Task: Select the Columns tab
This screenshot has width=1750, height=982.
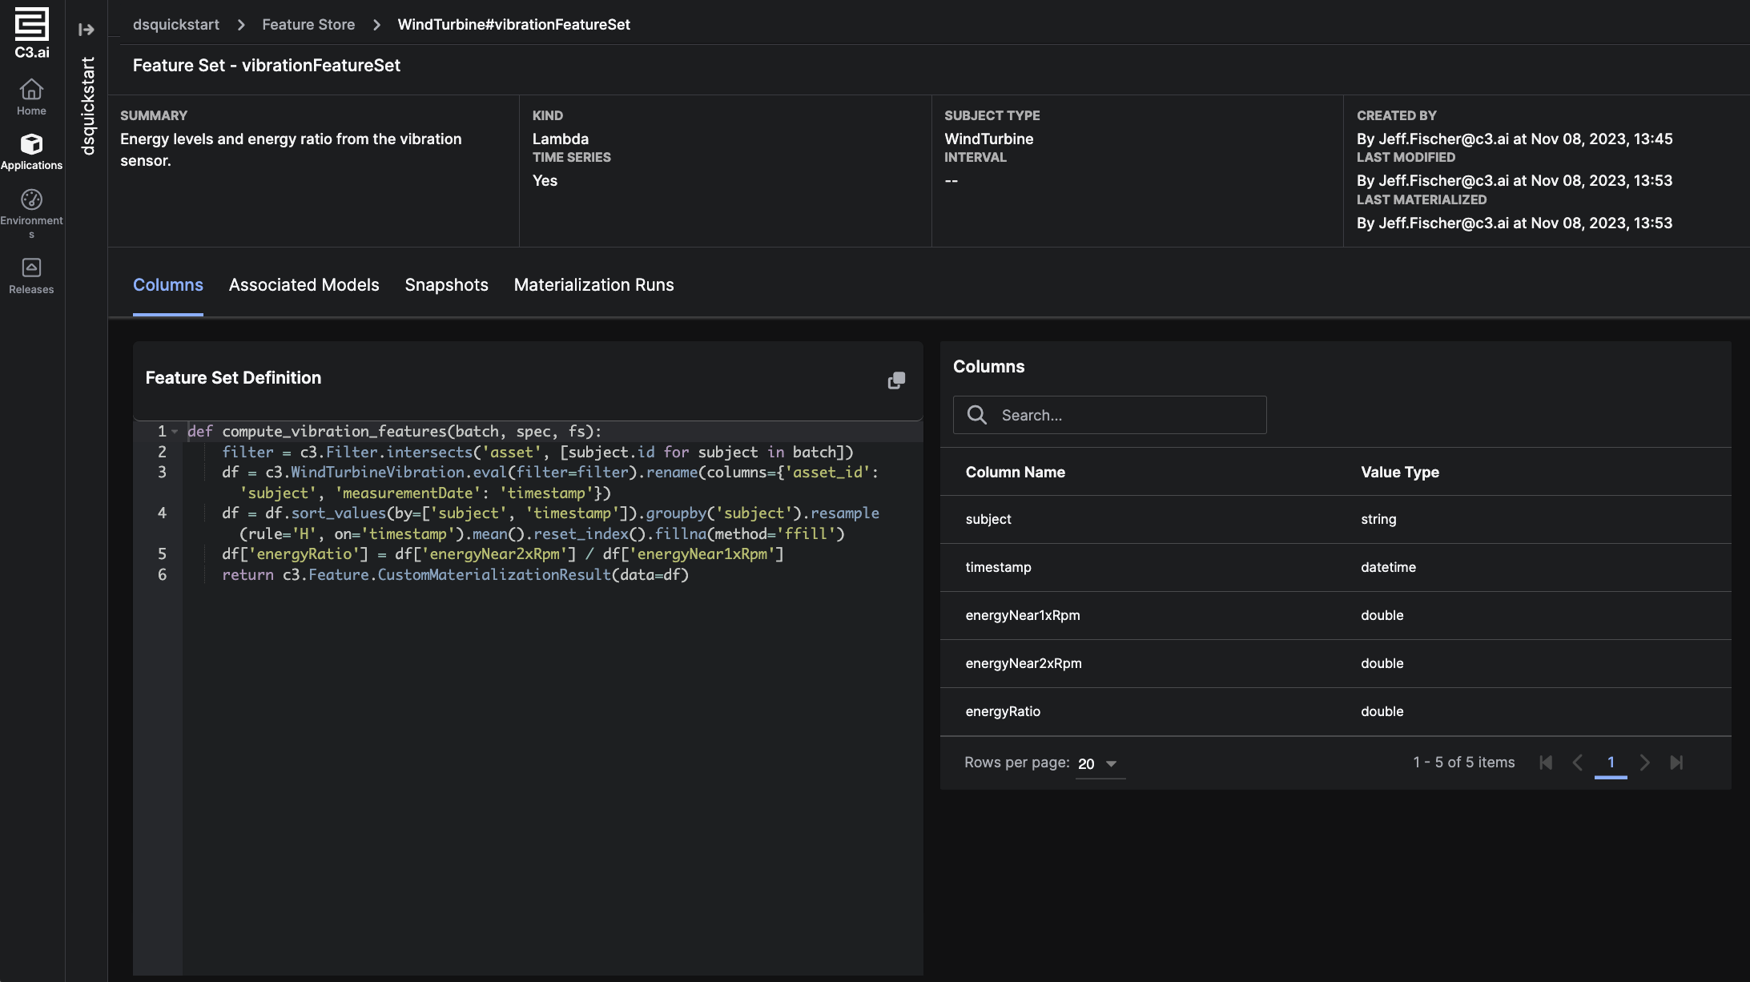Action: coord(168,285)
